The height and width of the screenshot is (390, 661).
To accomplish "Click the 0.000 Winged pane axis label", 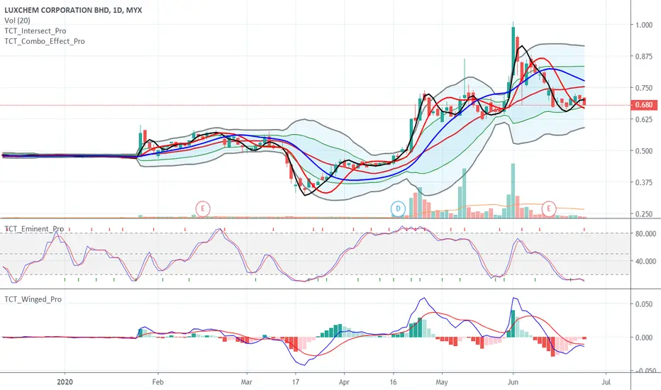I will (x=644, y=338).
